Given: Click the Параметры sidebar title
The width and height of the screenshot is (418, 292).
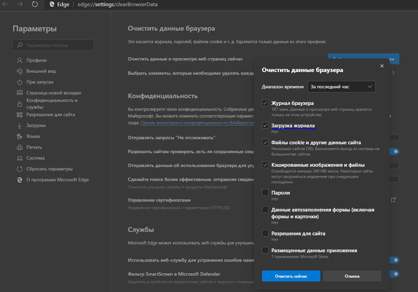Looking at the screenshot, I should pos(35,28).
